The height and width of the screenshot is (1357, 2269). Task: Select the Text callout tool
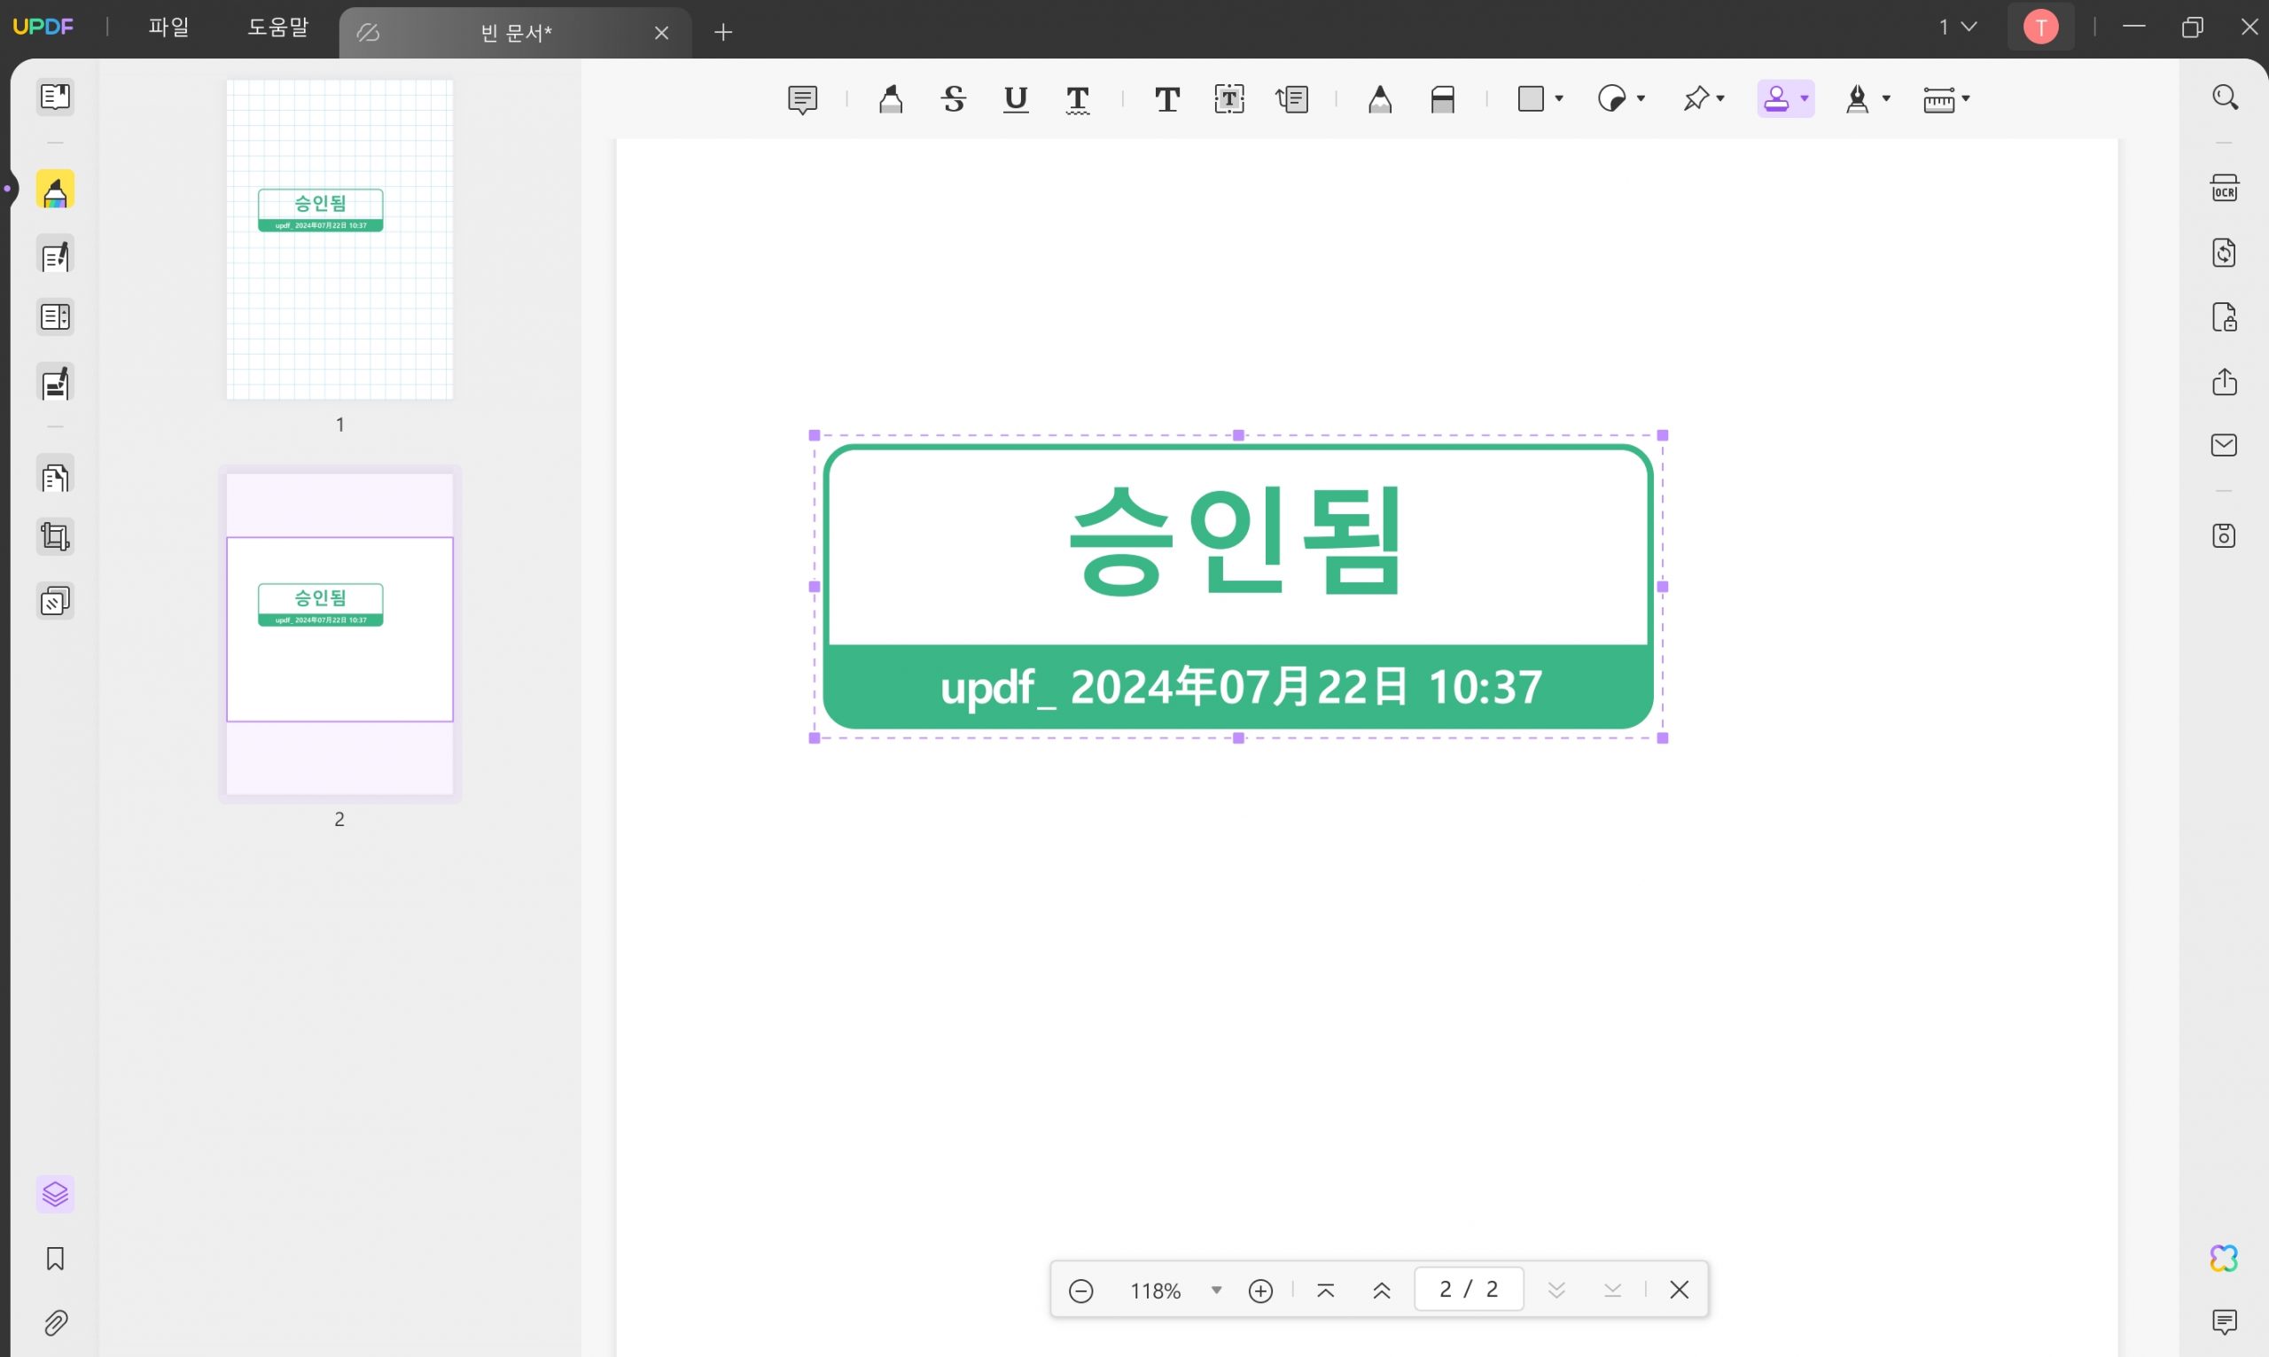1291,98
